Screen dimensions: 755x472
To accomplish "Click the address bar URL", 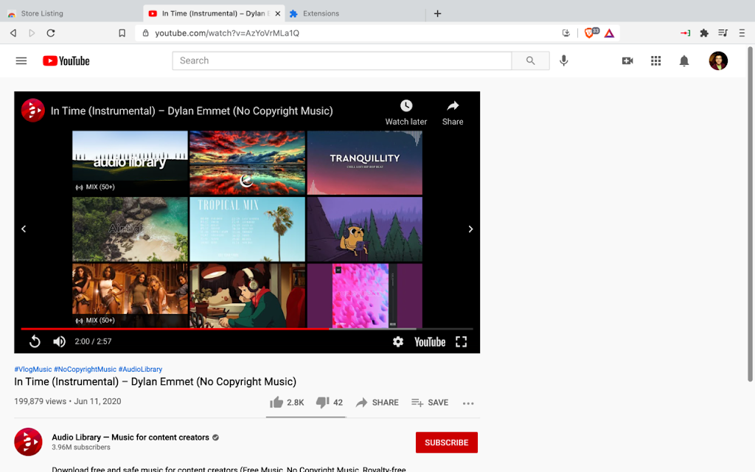I will tap(227, 33).
